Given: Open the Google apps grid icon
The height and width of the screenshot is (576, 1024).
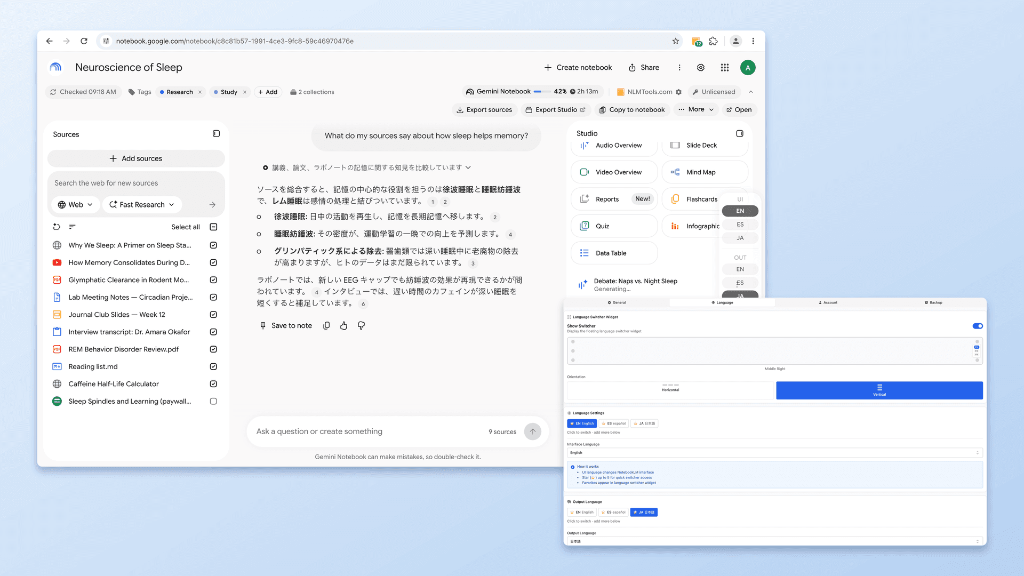Looking at the screenshot, I should point(725,68).
